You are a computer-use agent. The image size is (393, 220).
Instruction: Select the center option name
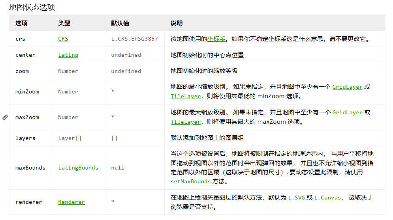pos(25,55)
